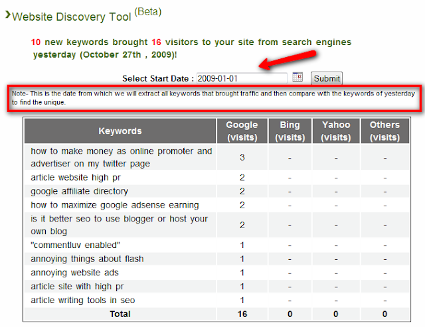Open the calendar date picker icon
Viewport: 425px width, 327px height.
[297, 77]
